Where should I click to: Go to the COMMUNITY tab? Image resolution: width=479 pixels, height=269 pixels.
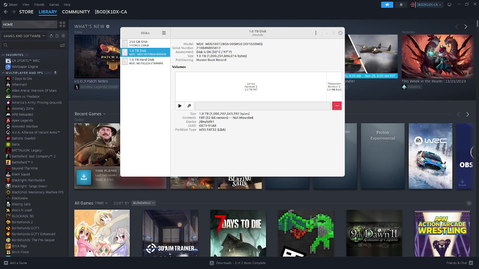click(76, 12)
